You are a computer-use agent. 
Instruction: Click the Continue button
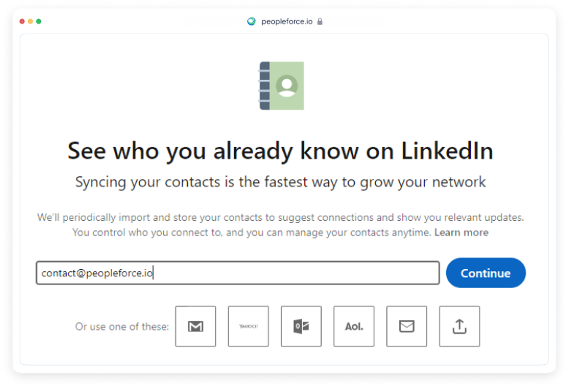coord(486,273)
